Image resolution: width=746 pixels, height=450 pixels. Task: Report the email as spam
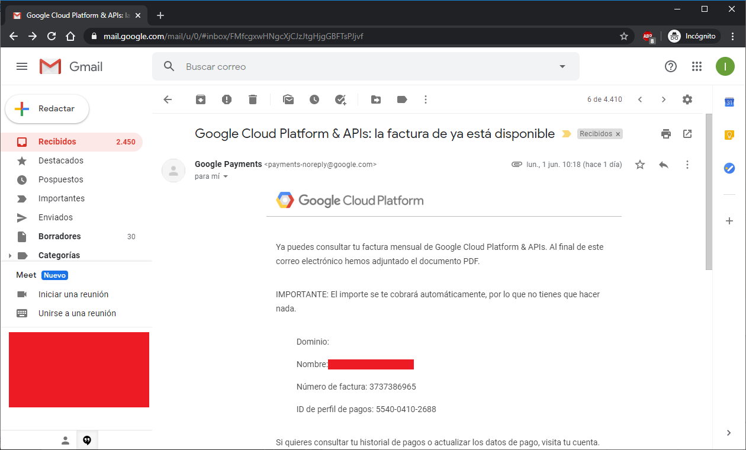pyautogui.click(x=227, y=99)
